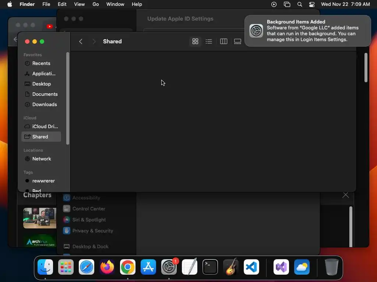Open the weather cloud app in Dock
The image size is (377, 282).
tap(302, 267)
